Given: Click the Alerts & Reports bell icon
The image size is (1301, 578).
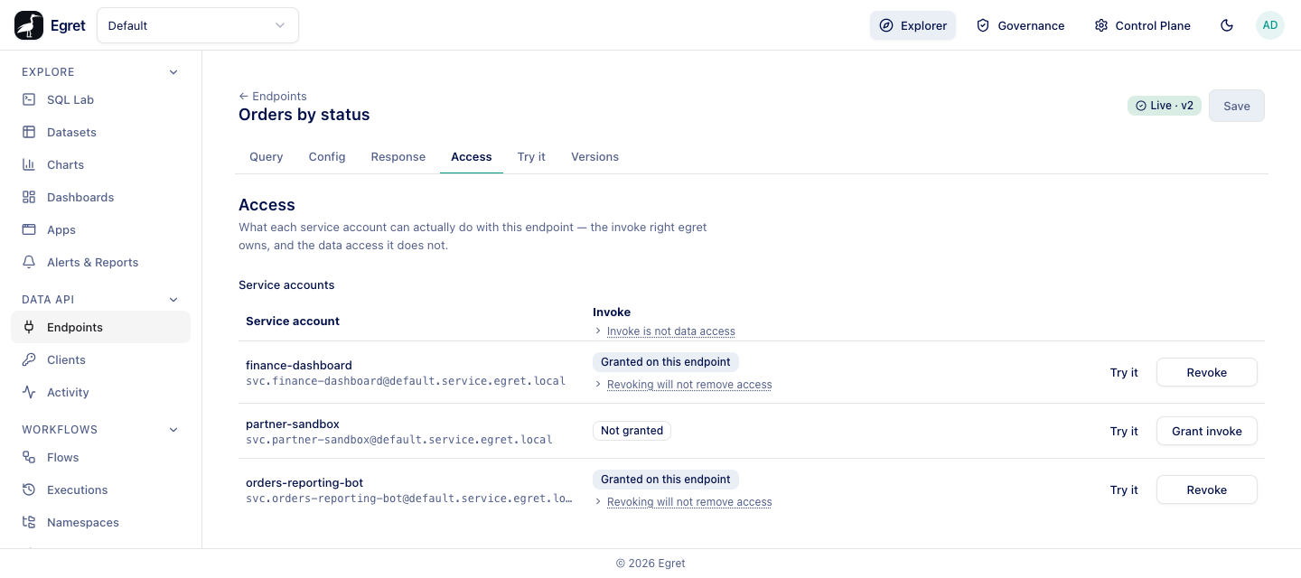Looking at the screenshot, I should click(x=29, y=262).
